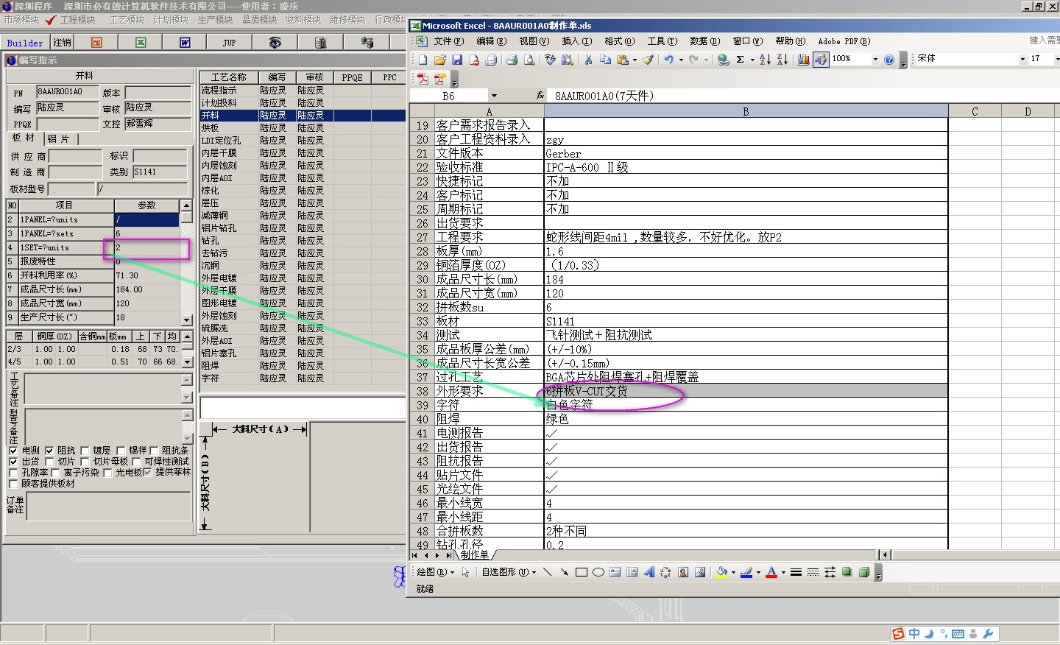Click the font color A swatch
This screenshot has width=1060, height=645.
(x=771, y=572)
